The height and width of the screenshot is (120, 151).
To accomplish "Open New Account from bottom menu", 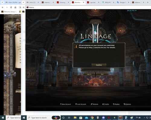I will [x=66, y=104].
